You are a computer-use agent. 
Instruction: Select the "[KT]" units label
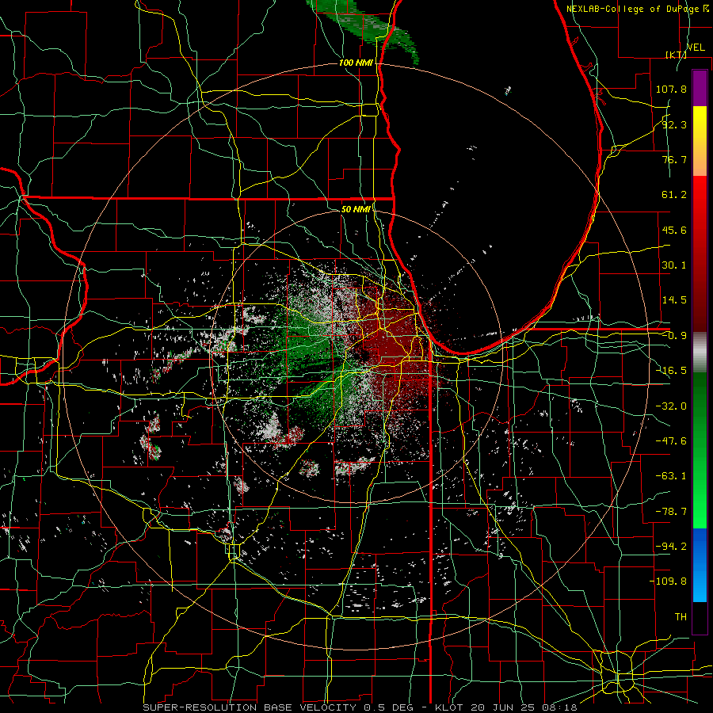tap(676, 55)
